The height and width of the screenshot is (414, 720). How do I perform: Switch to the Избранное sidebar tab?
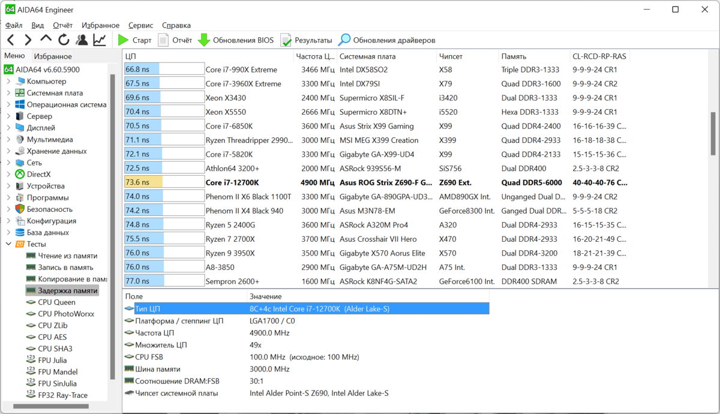click(x=53, y=56)
